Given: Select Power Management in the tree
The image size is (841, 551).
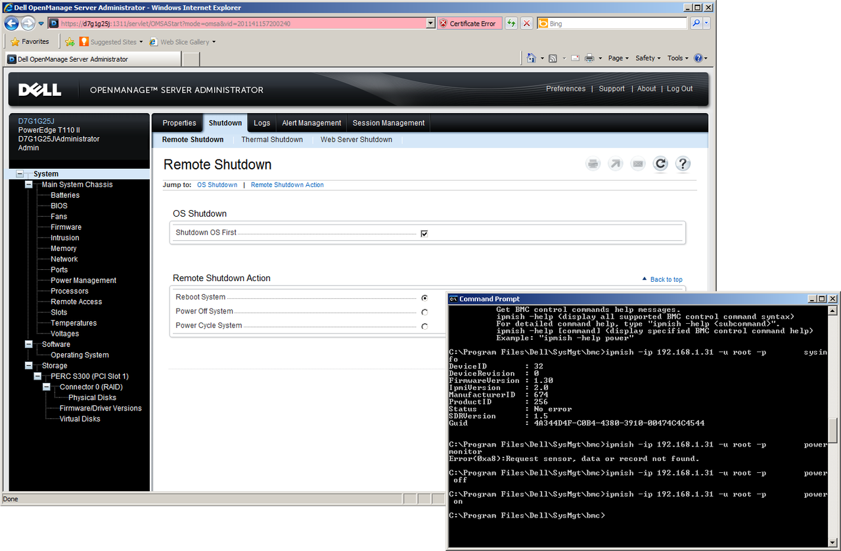Looking at the screenshot, I should point(83,280).
